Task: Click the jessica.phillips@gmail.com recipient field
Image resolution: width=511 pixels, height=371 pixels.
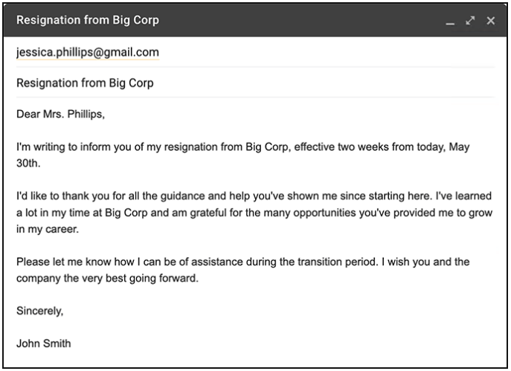Action: coord(87,53)
